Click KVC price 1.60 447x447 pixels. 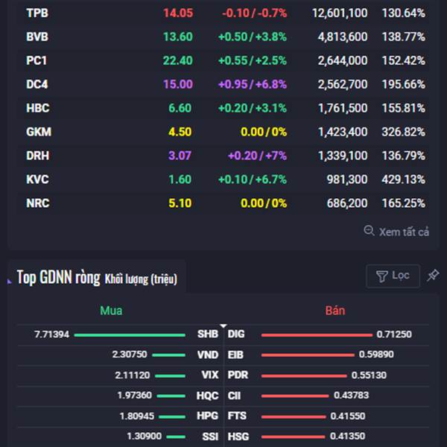click(x=180, y=180)
